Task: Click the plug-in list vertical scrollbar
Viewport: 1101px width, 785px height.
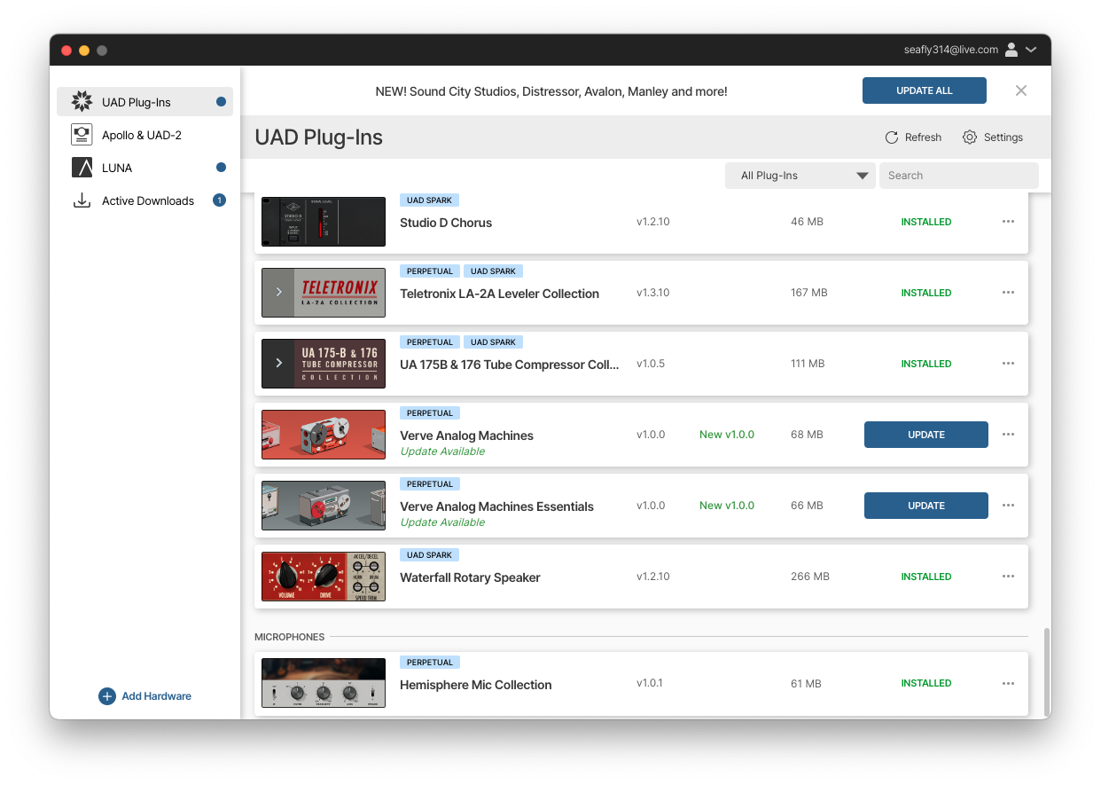Action: pos(1046,672)
